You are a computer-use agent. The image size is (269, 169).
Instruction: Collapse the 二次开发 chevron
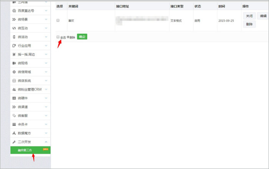(46, 142)
